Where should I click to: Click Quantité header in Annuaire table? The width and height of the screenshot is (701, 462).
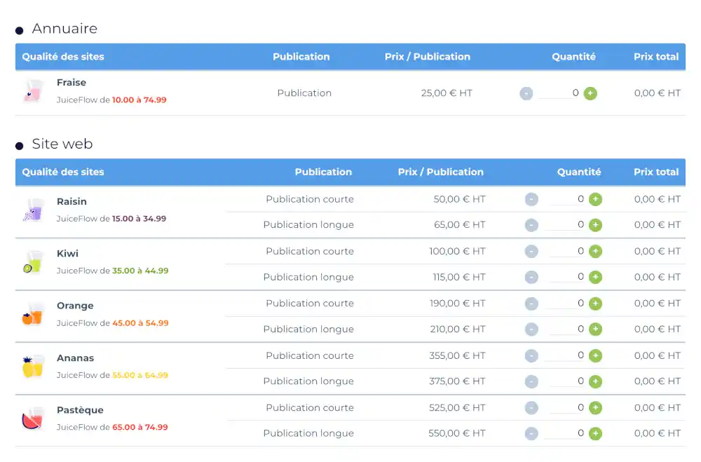573,57
